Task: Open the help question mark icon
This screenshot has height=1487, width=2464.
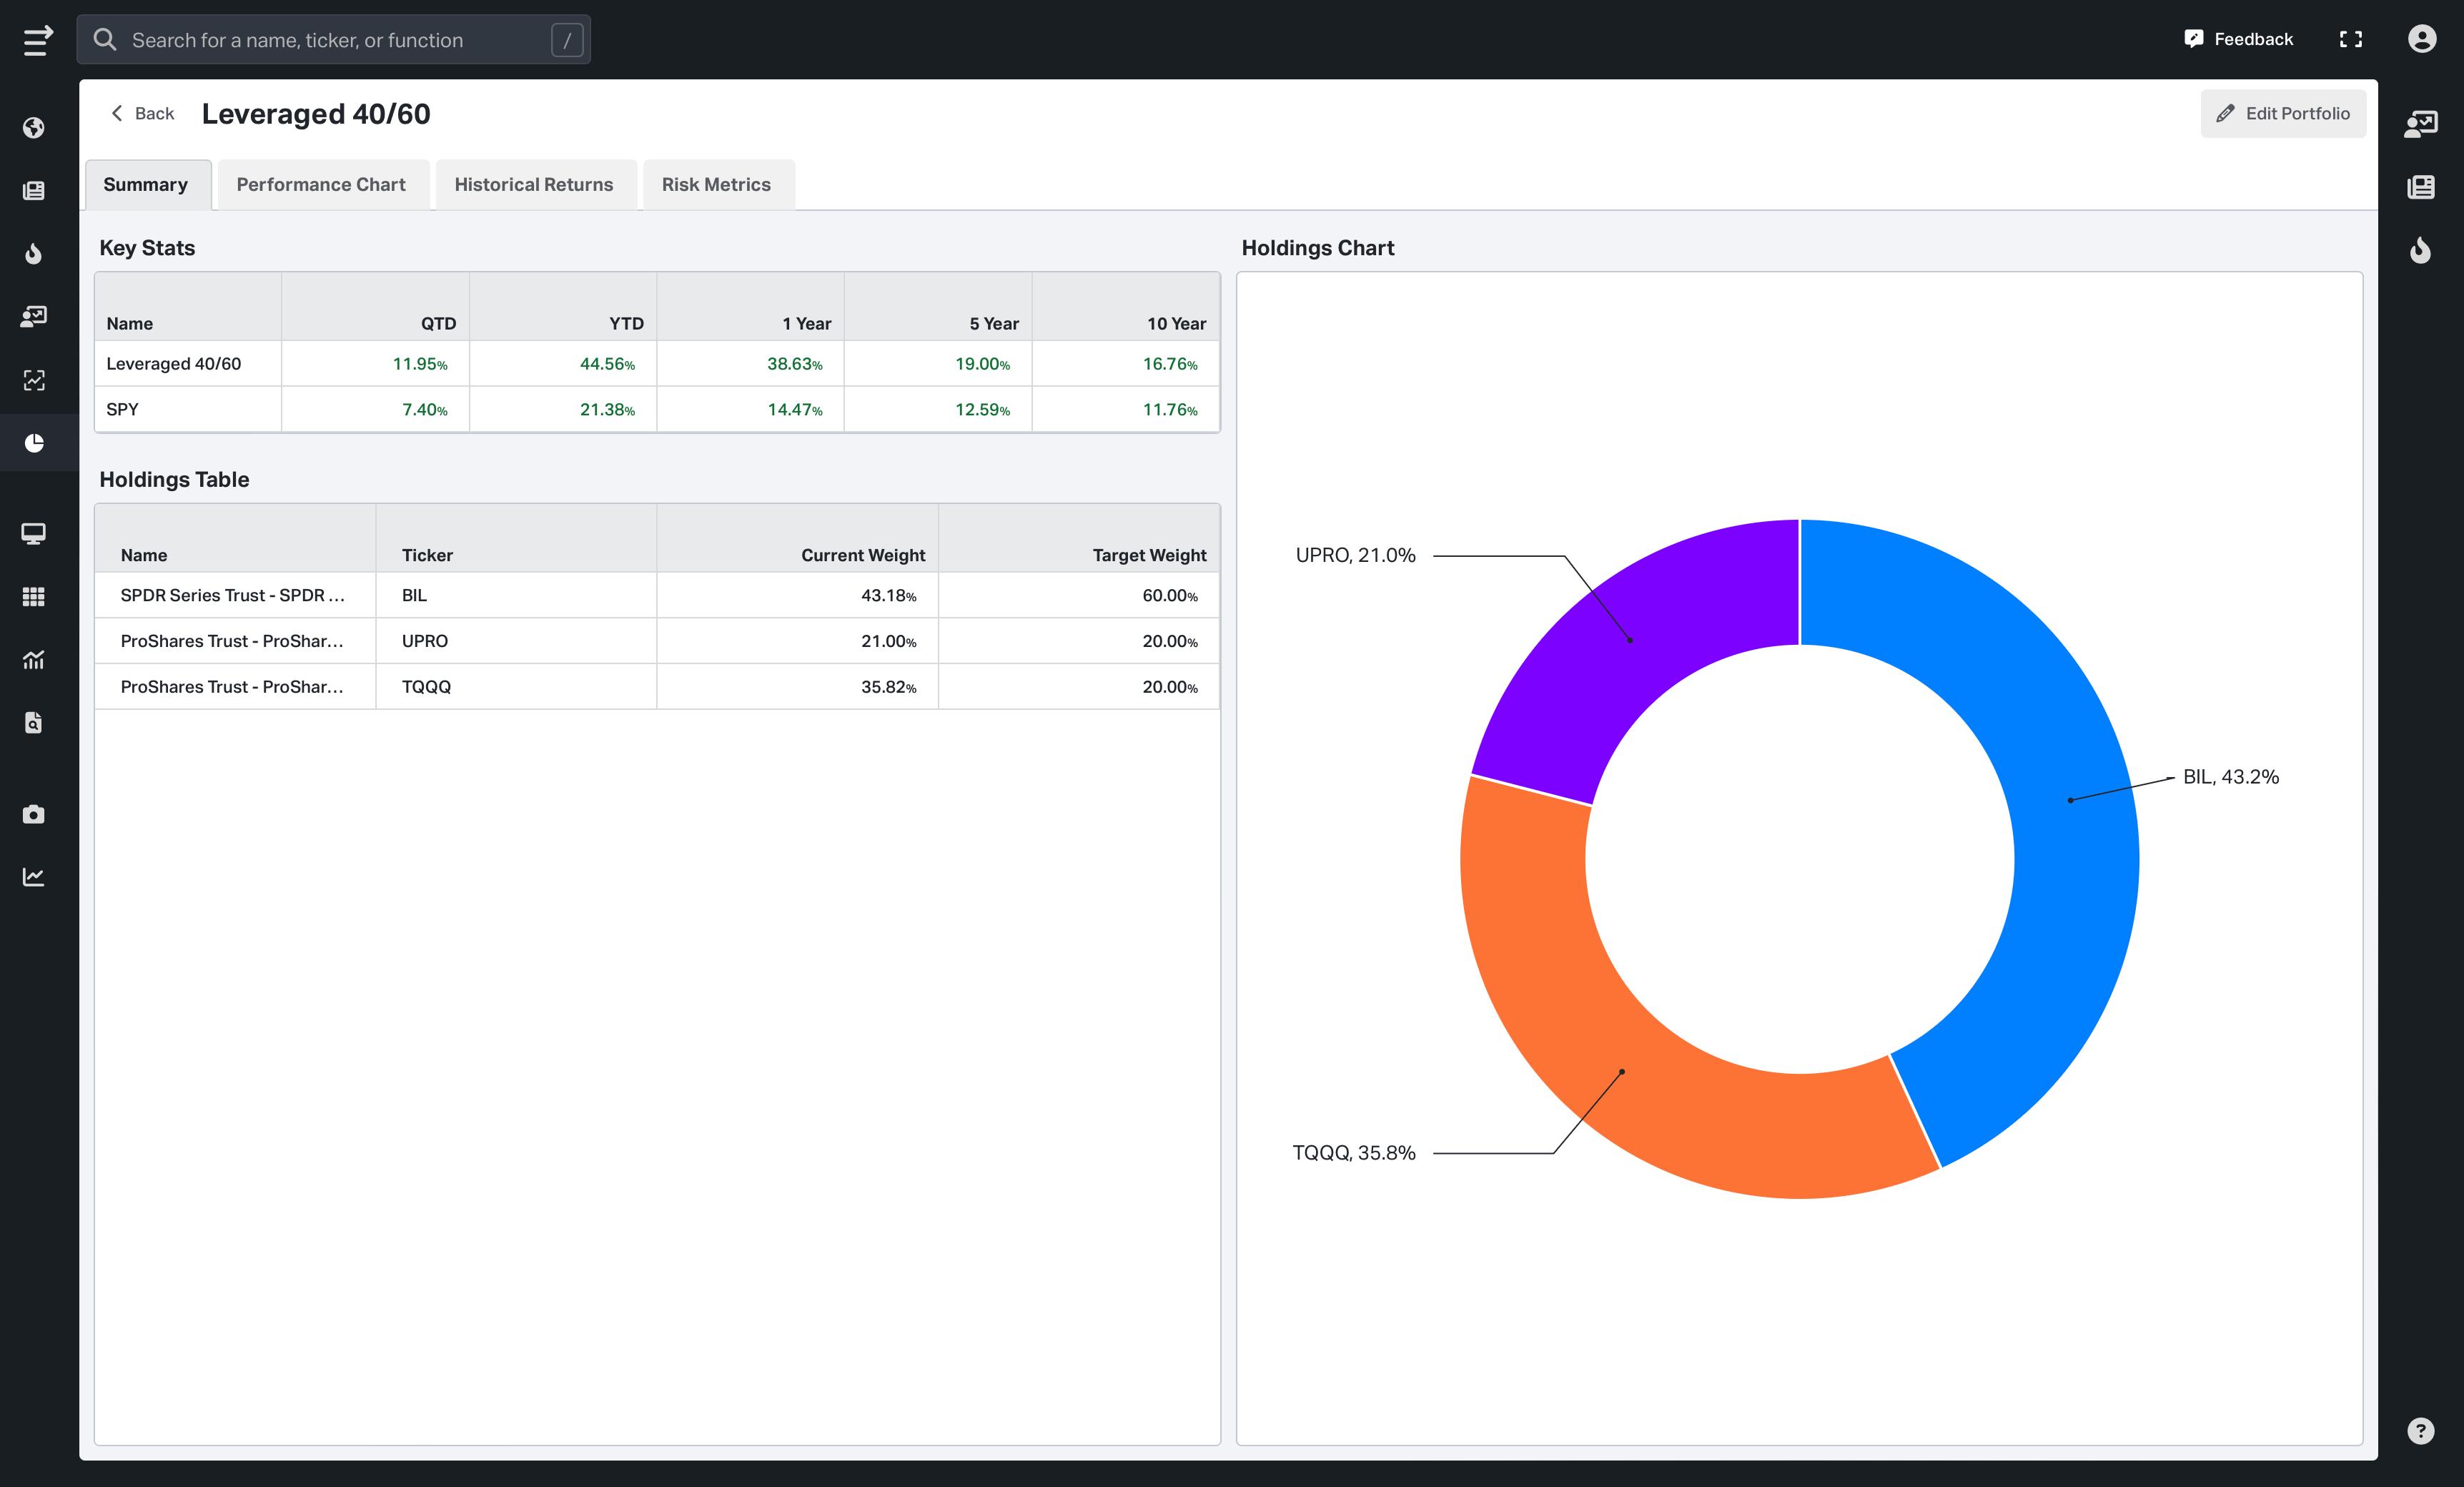Action: point(2421,1431)
